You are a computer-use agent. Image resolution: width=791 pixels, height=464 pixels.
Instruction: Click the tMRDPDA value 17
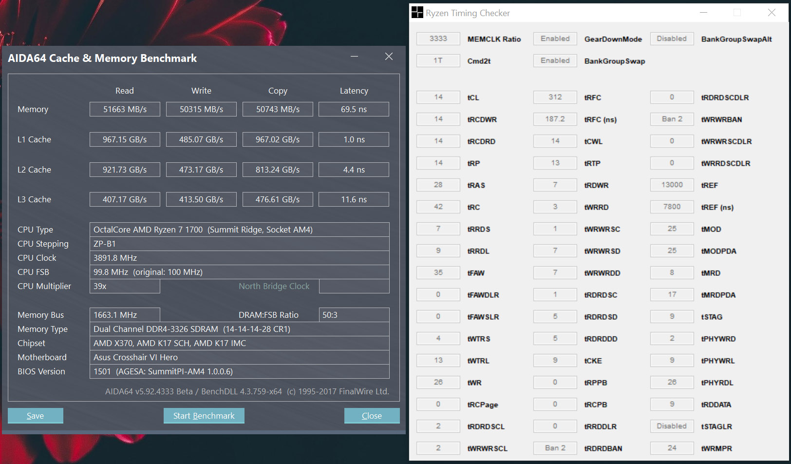click(x=672, y=294)
